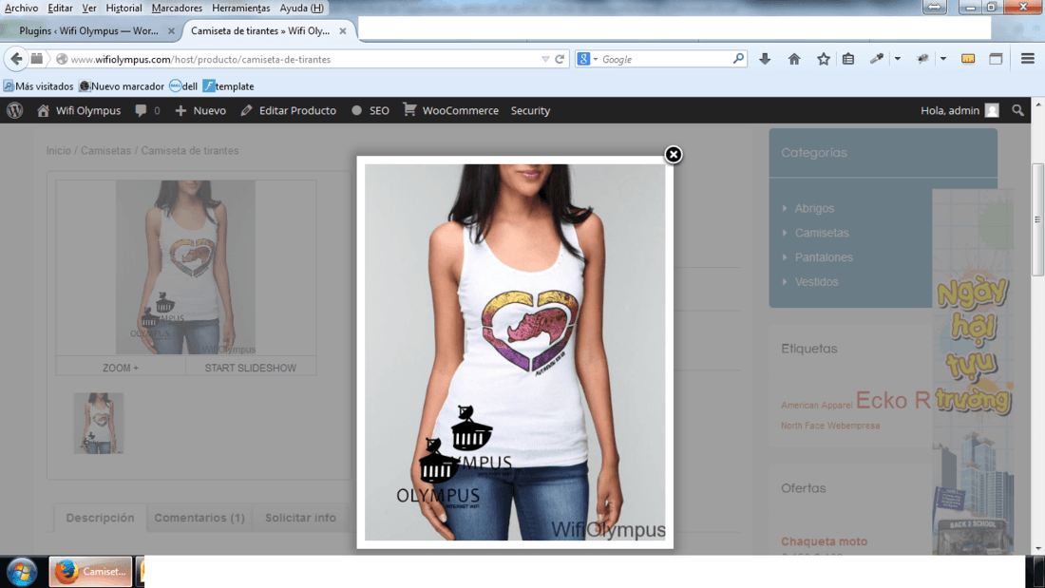Viewport: 1045px width, 588px height.
Task: Open the Historial menu
Action: [x=123, y=8]
